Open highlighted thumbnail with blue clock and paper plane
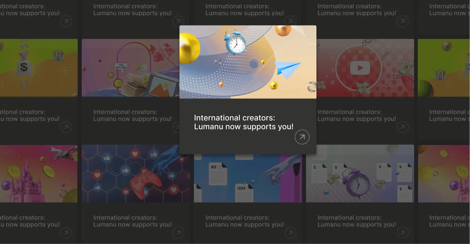The image size is (470, 244). click(248, 62)
